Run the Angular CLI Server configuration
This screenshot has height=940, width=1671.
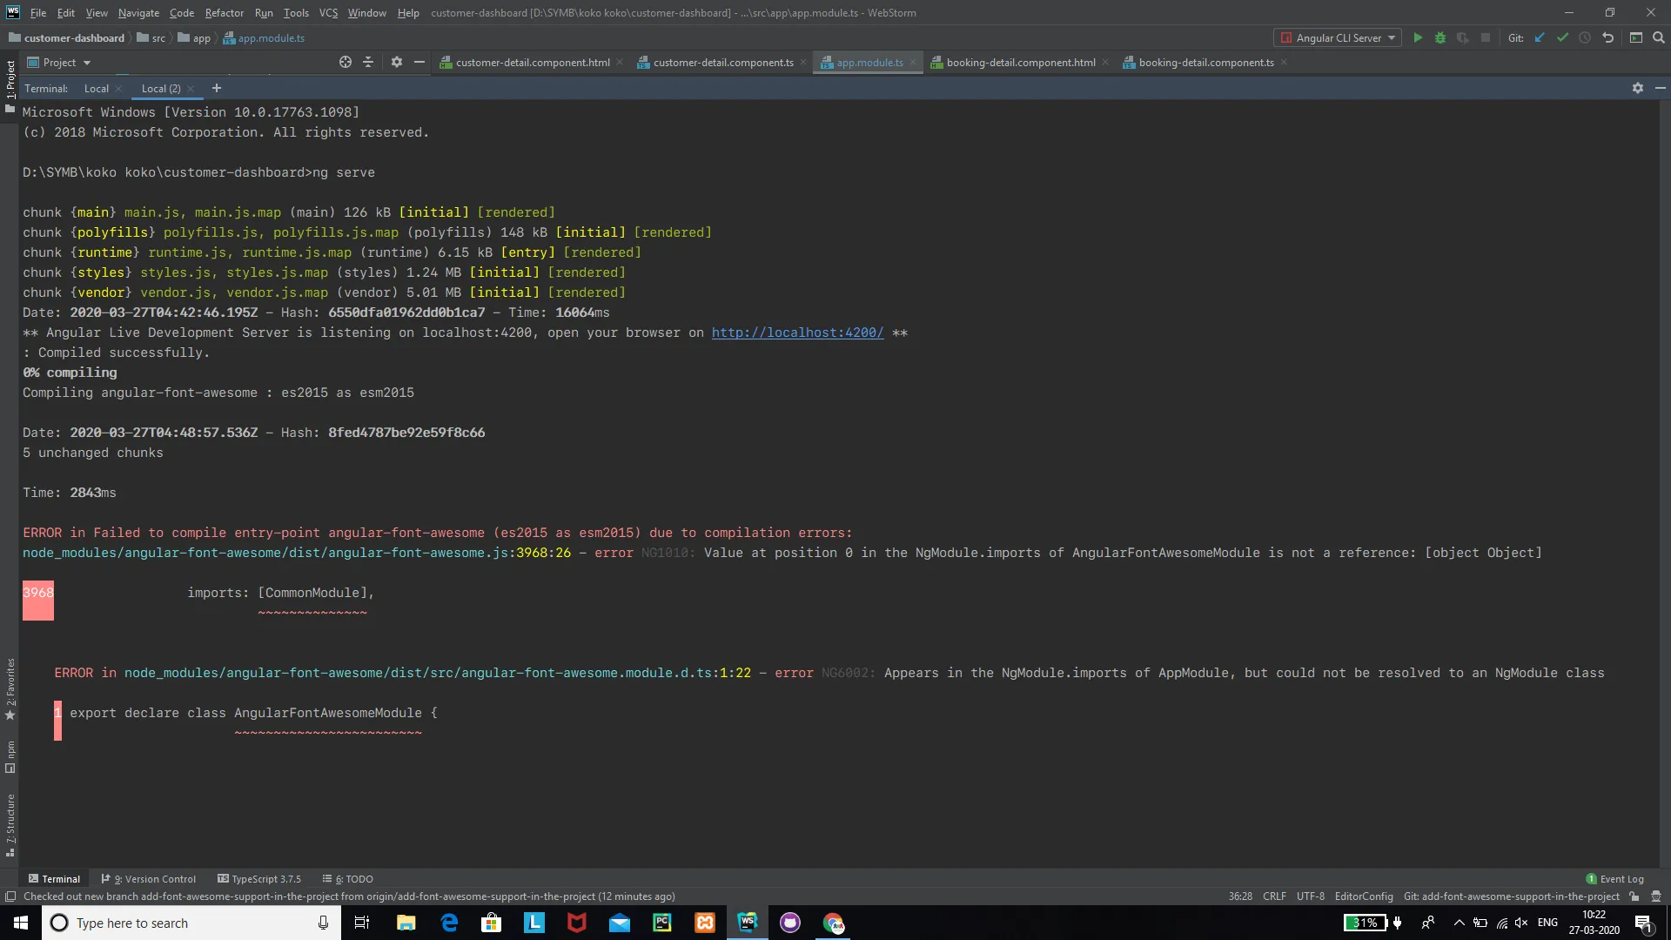click(1418, 38)
